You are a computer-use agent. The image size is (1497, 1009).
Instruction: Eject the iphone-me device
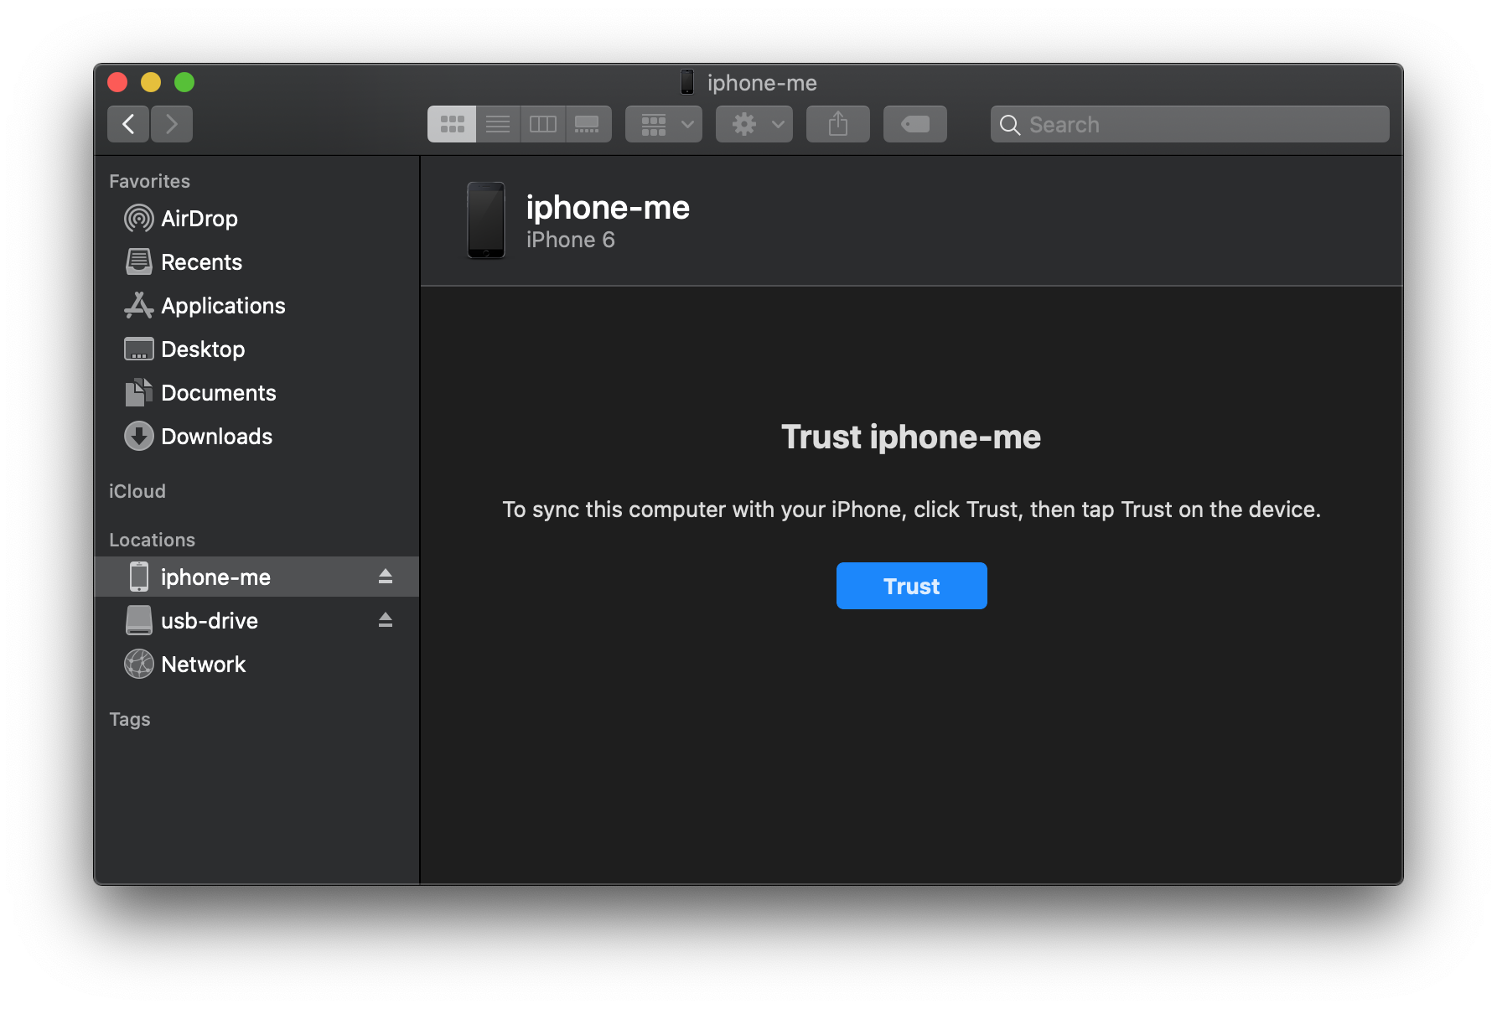click(386, 577)
